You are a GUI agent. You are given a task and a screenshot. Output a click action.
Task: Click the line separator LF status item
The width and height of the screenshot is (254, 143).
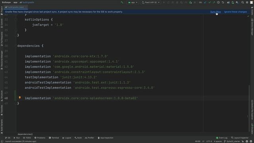pyautogui.click(x=203, y=141)
